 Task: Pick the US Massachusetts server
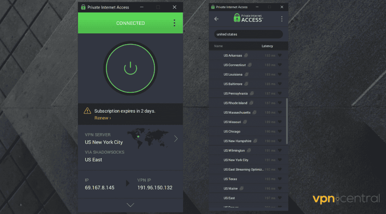[x=247, y=112]
